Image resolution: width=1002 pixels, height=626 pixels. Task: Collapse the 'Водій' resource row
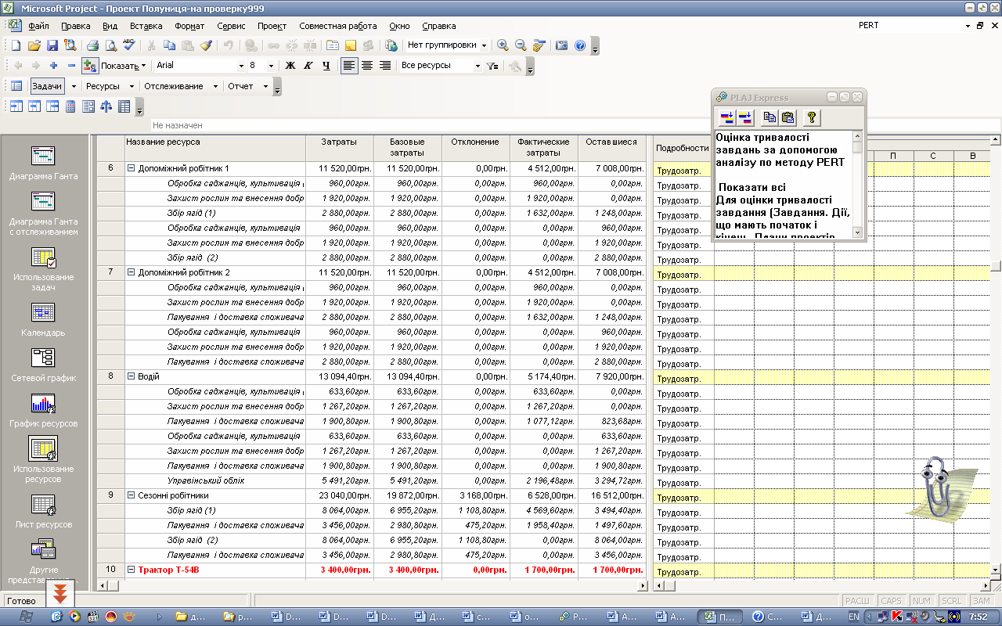(132, 376)
